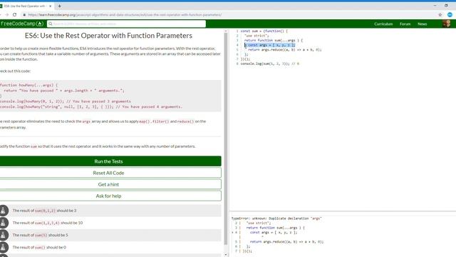Click the freeCodeCamp logo
The width and height of the screenshot is (456, 257).
[x=22, y=24]
